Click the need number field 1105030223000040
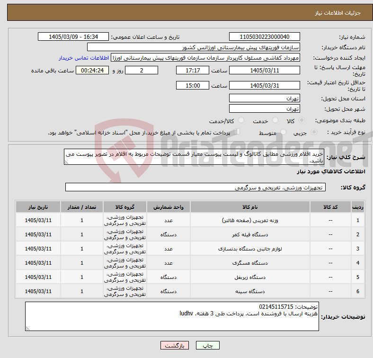Screen dimensions: 373x358 click(x=264, y=36)
